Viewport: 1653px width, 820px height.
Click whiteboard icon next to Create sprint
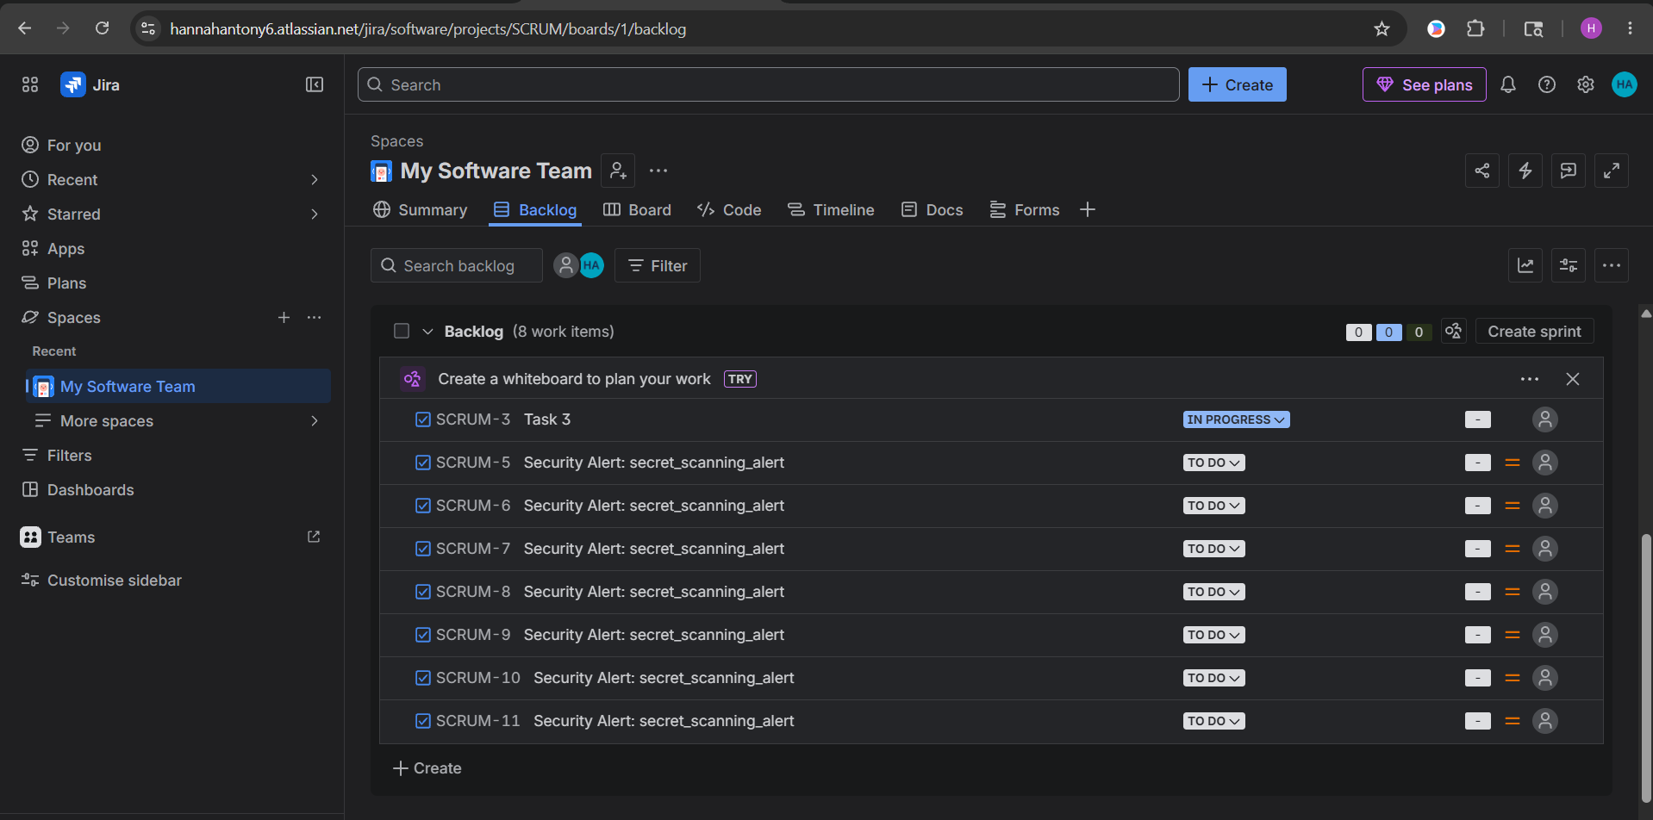tap(1454, 331)
